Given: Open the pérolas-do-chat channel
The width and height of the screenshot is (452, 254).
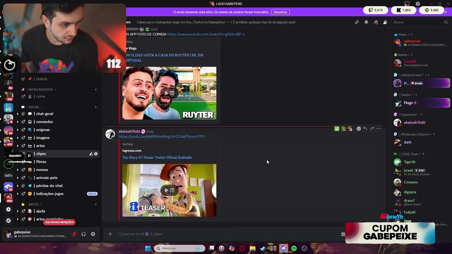Looking at the screenshot, I should [x=59, y=186].
